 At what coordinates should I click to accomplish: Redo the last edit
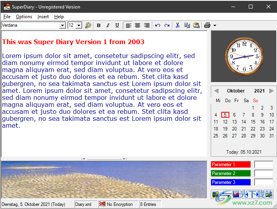pyautogui.click(x=167, y=26)
